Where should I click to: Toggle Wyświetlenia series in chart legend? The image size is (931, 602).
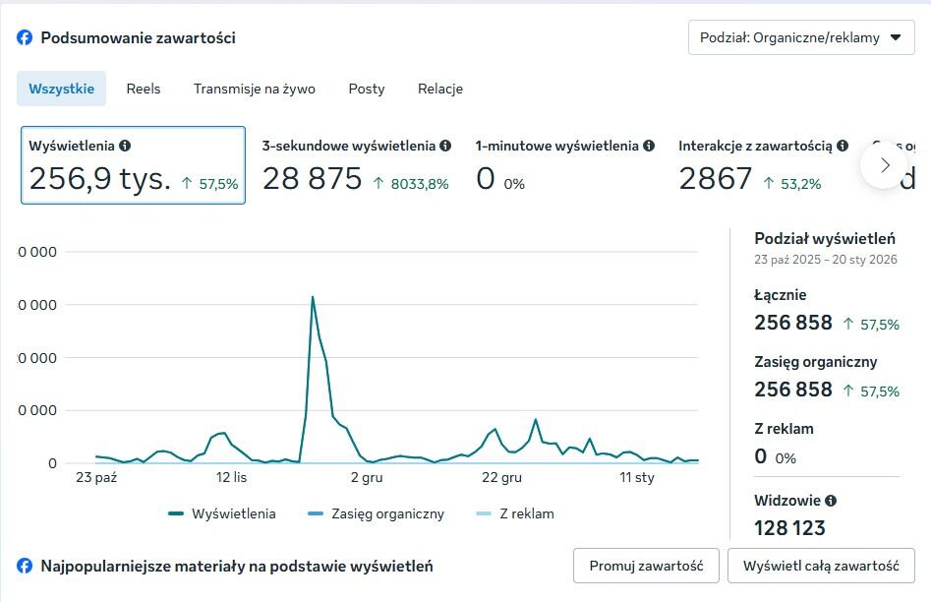(222, 513)
